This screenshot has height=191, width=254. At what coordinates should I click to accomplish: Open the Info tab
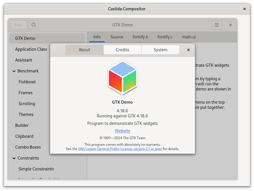coord(97,37)
